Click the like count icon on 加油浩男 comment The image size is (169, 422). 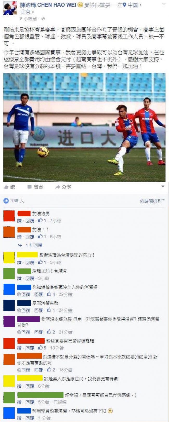[x=40, y=221]
